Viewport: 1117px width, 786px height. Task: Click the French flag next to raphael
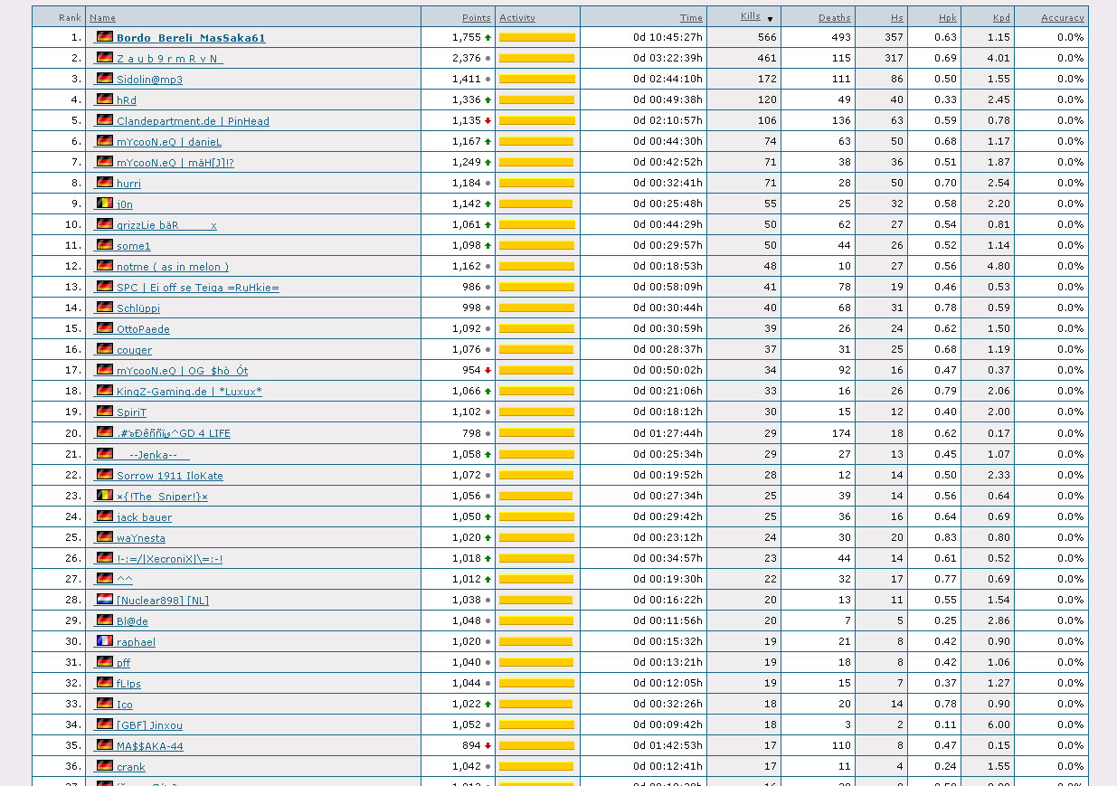[105, 640]
